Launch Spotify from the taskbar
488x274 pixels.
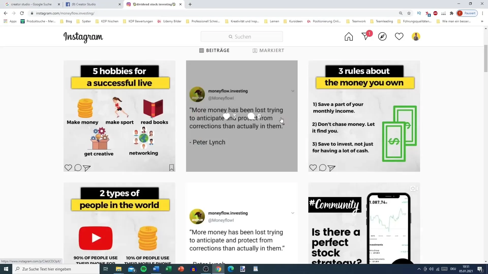pos(144,269)
